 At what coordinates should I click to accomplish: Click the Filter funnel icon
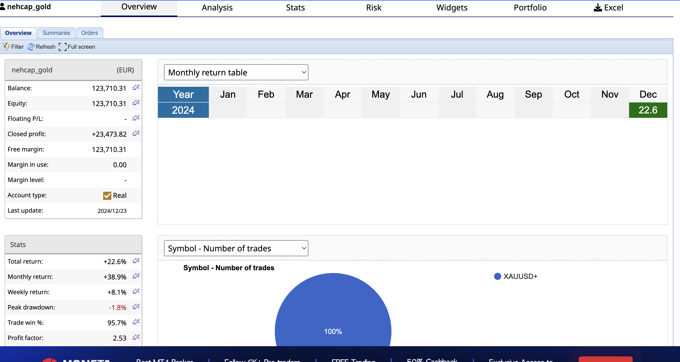coord(6,47)
